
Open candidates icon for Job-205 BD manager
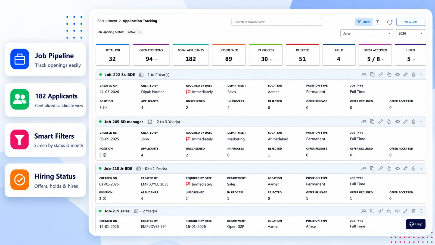(x=364, y=122)
